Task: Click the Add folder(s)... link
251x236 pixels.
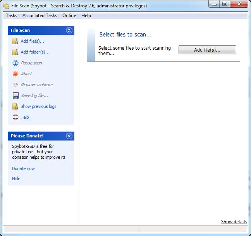Action: (35, 52)
